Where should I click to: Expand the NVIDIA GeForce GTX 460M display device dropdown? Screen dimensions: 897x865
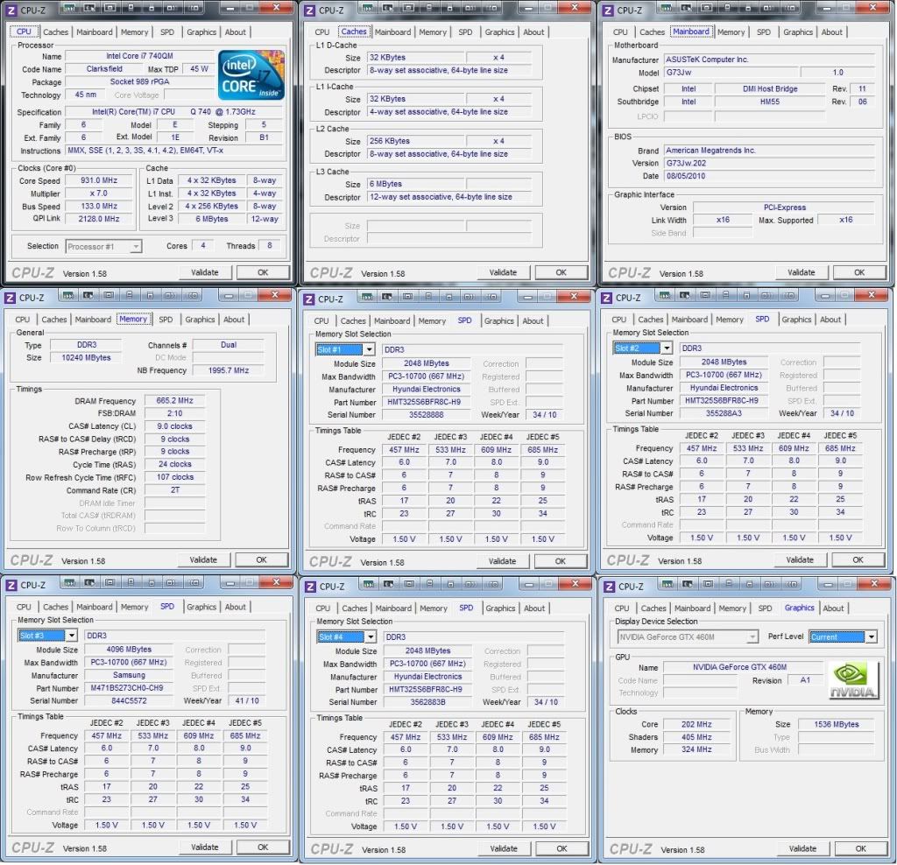point(752,636)
